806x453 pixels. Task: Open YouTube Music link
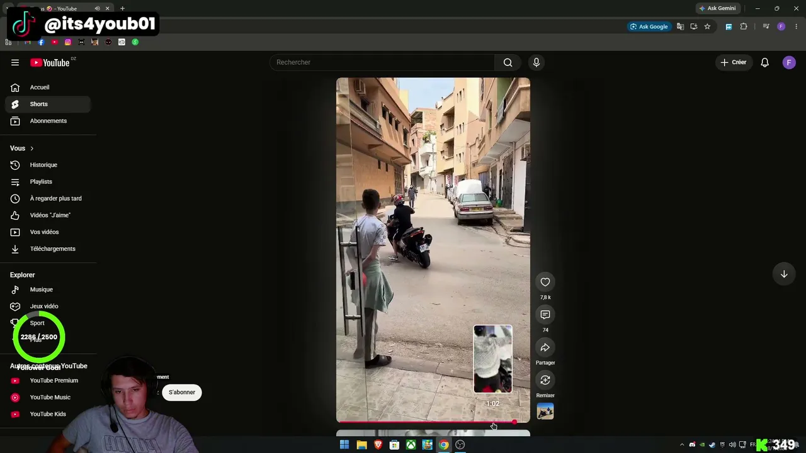48,397
